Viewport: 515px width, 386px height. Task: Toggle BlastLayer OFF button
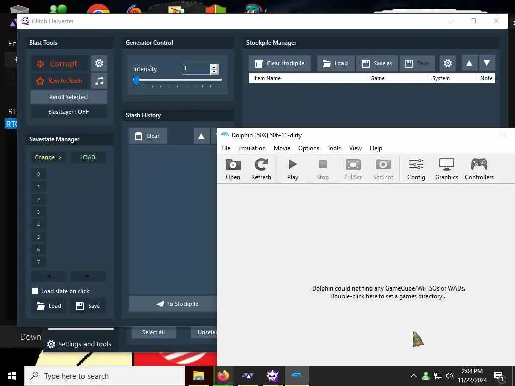[68, 112]
